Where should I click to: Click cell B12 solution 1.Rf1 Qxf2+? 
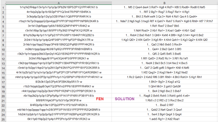tap(164, 58)
